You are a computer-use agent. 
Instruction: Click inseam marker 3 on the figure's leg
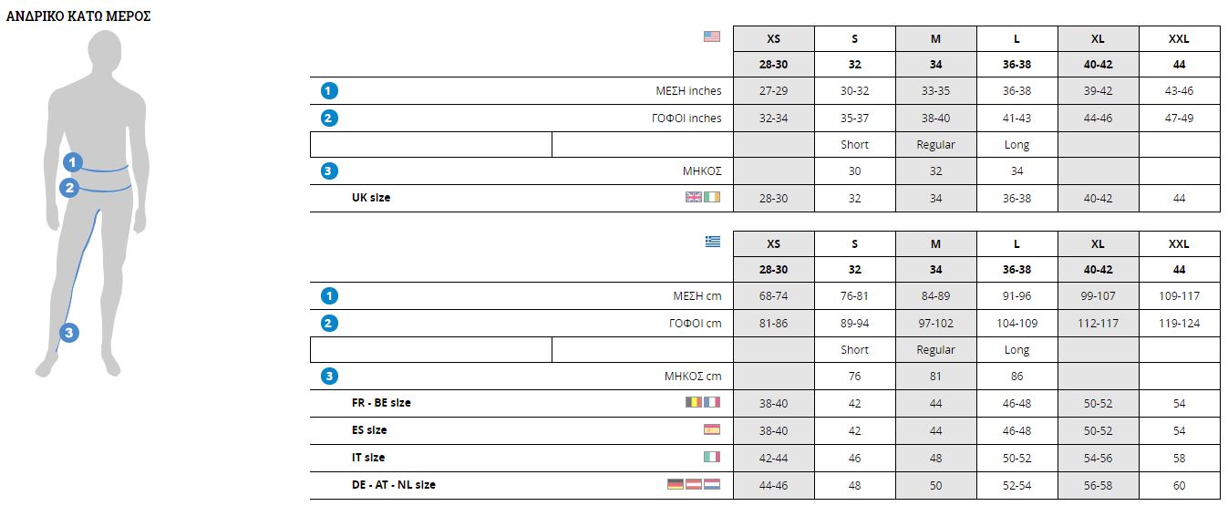pos(70,333)
